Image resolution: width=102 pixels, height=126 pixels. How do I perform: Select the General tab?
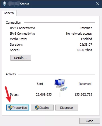(9, 13)
